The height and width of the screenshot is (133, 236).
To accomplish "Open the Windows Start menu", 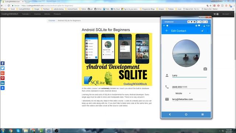I will 3,131.
